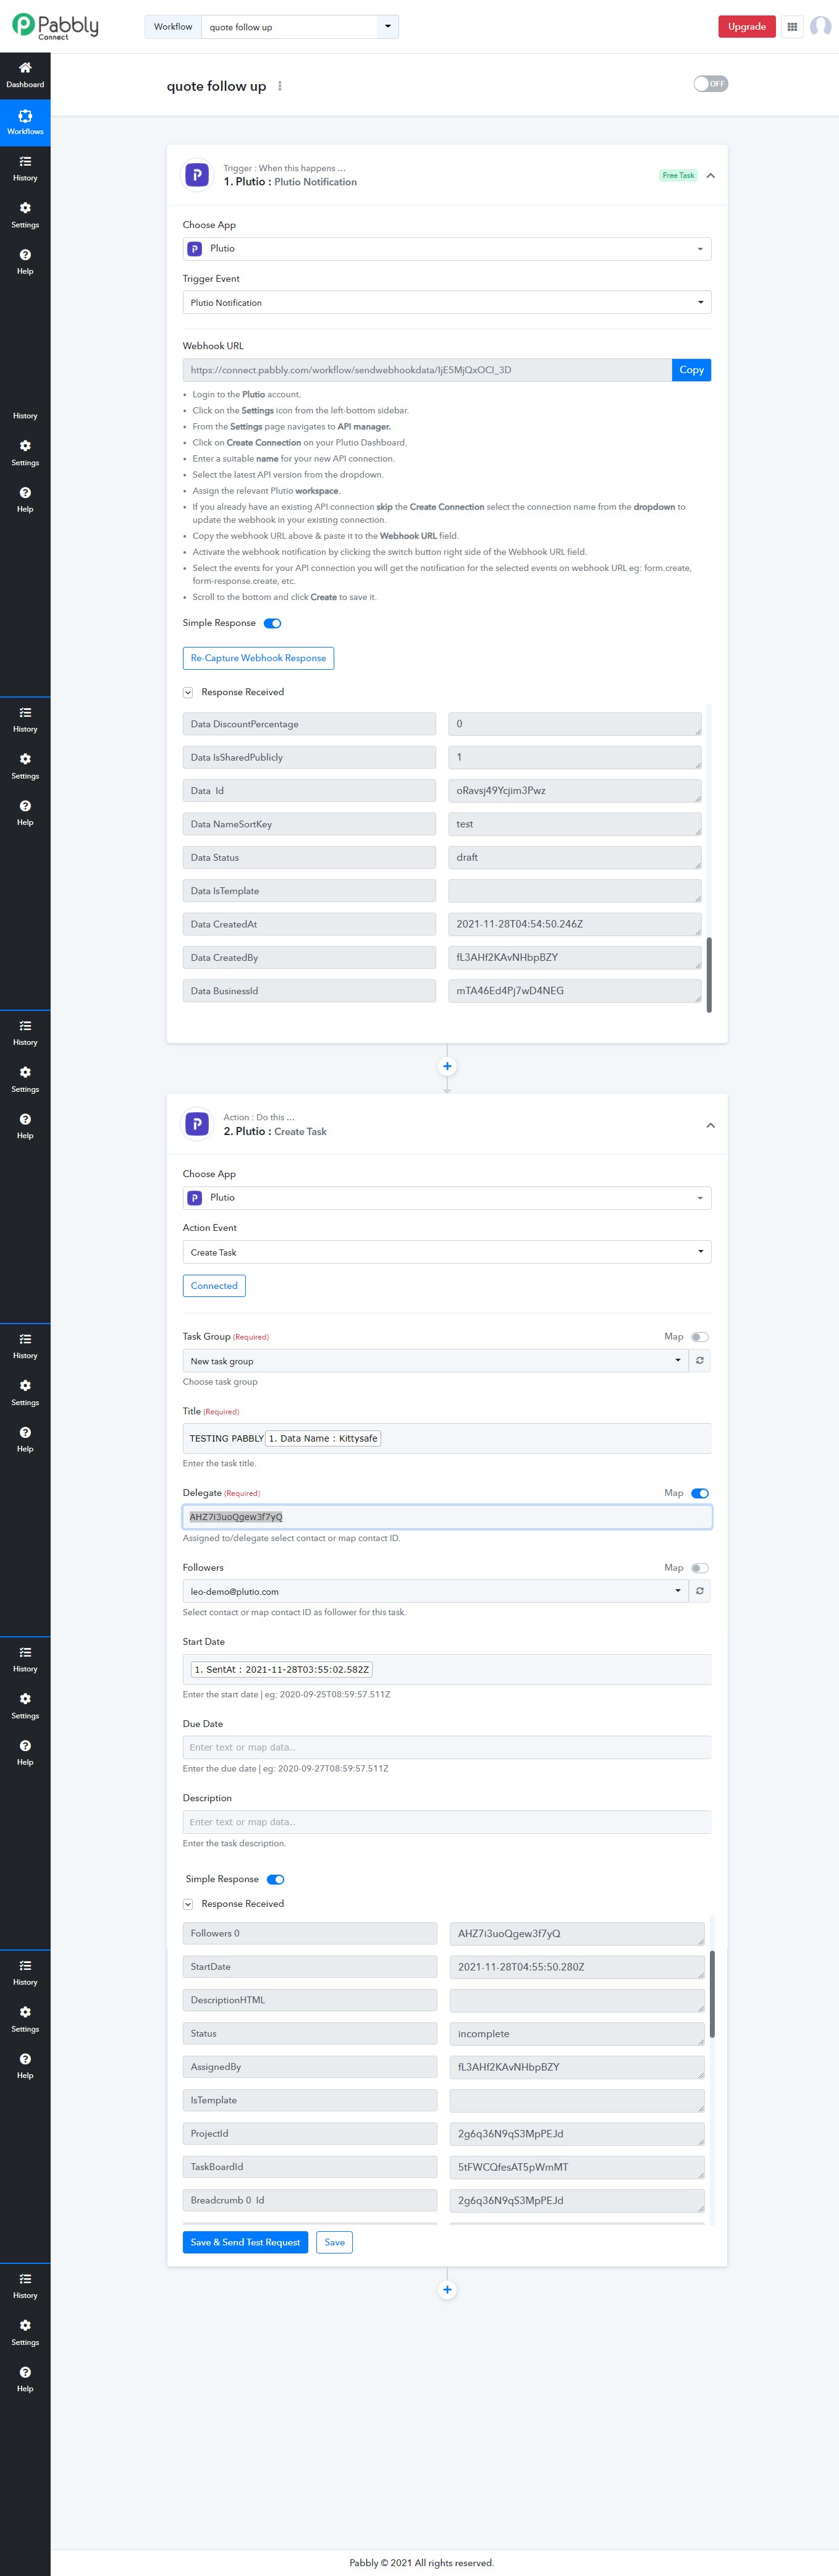Click the Data CreatedBy value fL3AHf2KAvNHbpBZY
This screenshot has width=839, height=2576.
click(575, 957)
